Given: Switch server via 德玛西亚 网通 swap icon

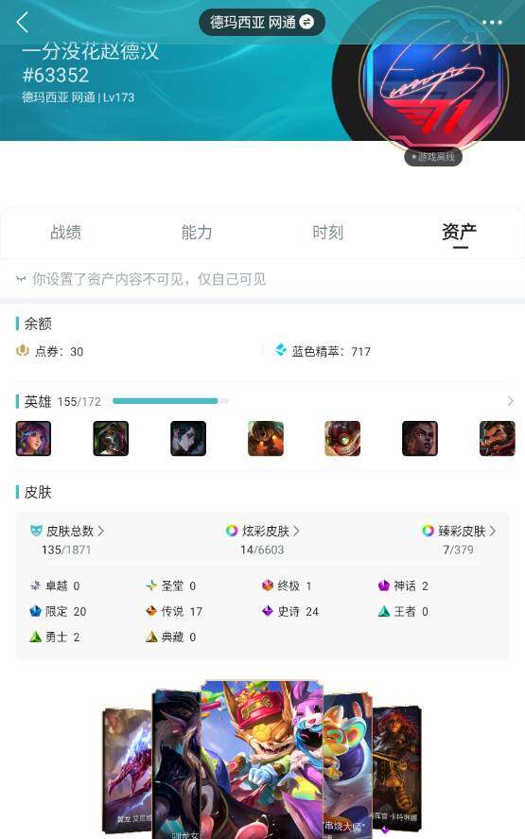Looking at the screenshot, I should point(306,22).
